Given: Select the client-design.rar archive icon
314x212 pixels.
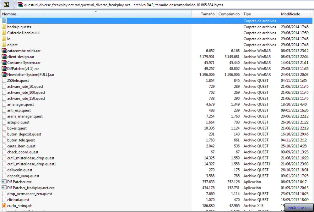Looking at the screenshot, I should (4, 57).
